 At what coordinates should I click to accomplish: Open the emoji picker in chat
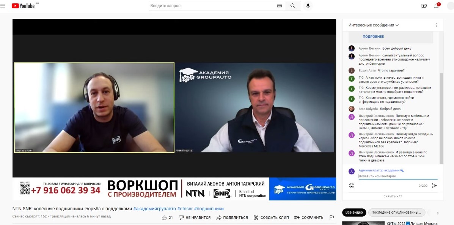tap(352, 185)
